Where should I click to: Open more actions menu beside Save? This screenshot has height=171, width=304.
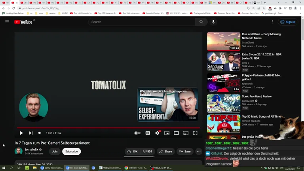199,152
